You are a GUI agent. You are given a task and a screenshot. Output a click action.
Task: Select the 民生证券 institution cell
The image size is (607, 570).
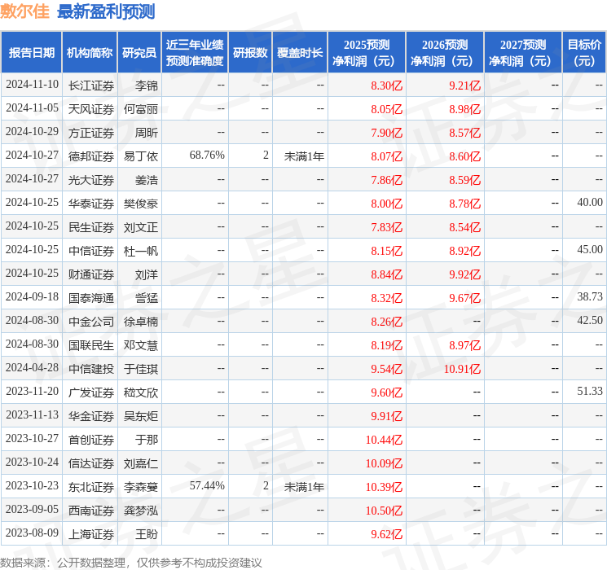pos(91,227)
